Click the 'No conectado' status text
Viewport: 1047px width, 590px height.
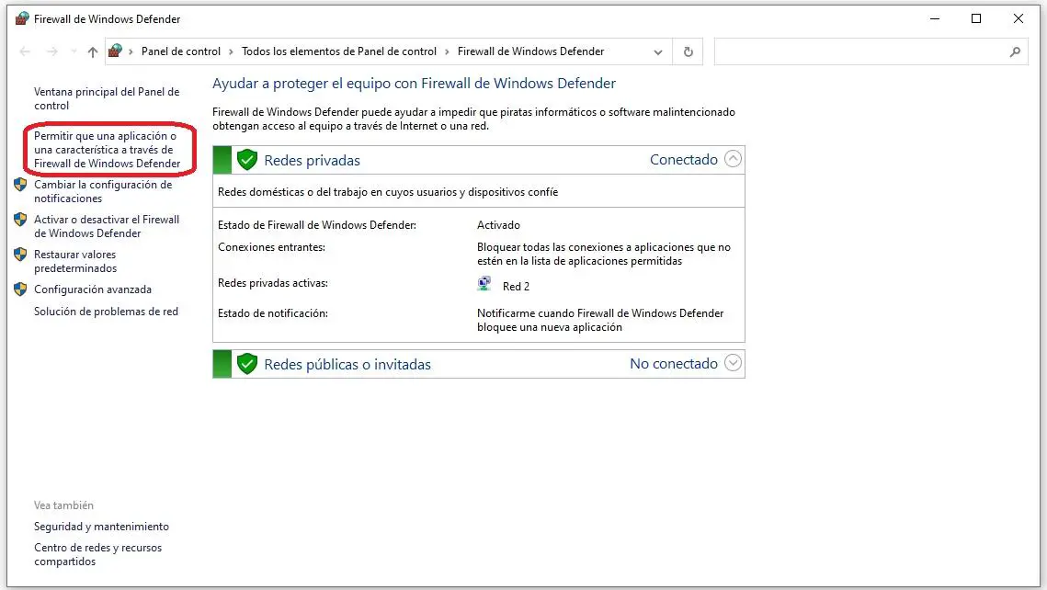point(674,364)
